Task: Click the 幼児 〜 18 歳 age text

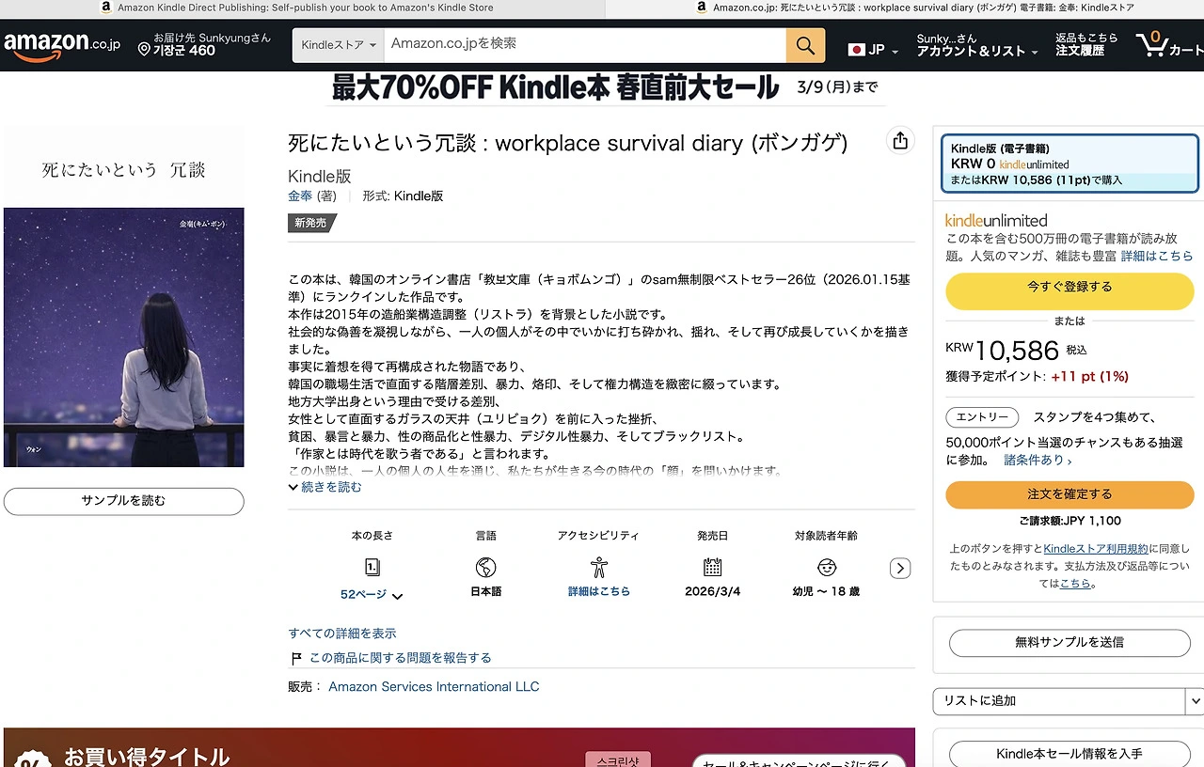Action: point(827,592)
